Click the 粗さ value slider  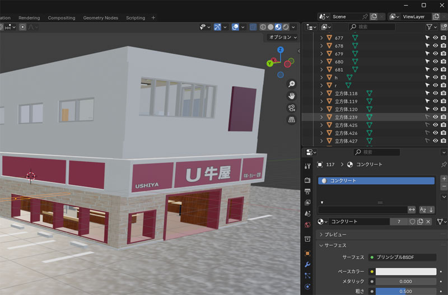click(x=405, y=291)
